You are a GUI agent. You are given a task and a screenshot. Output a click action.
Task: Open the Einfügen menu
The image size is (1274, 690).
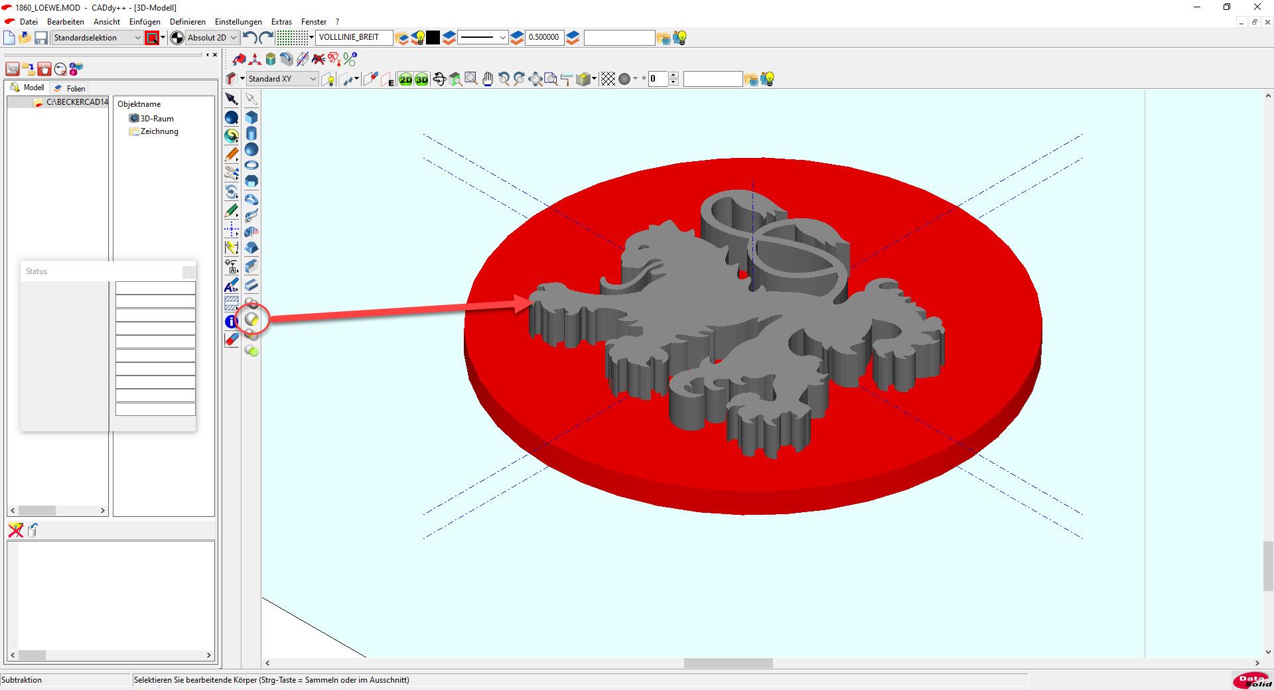(x=145, y=22)
